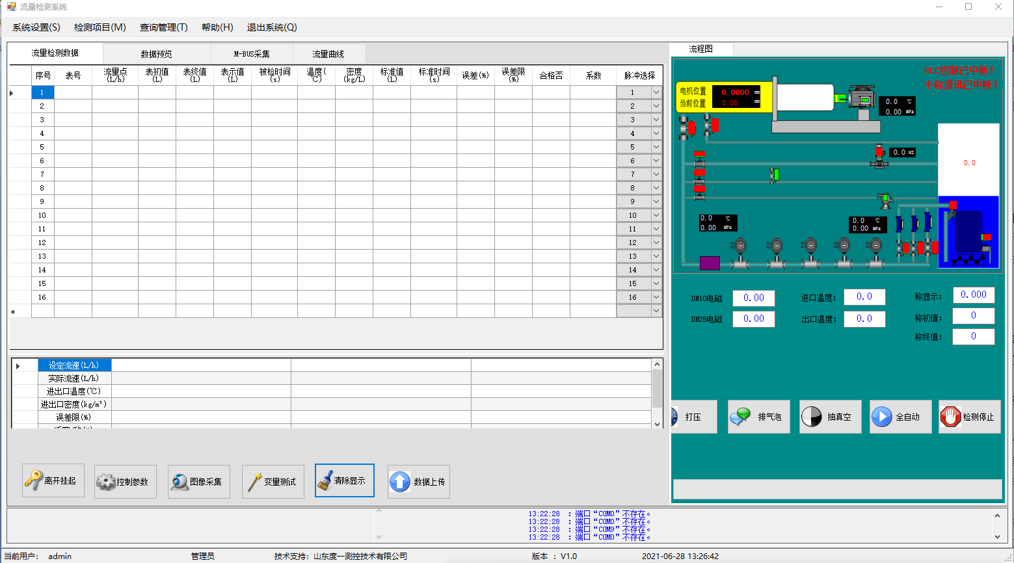
Task: Switch to the M-BUS采集 tab
Action: point(252,54)
